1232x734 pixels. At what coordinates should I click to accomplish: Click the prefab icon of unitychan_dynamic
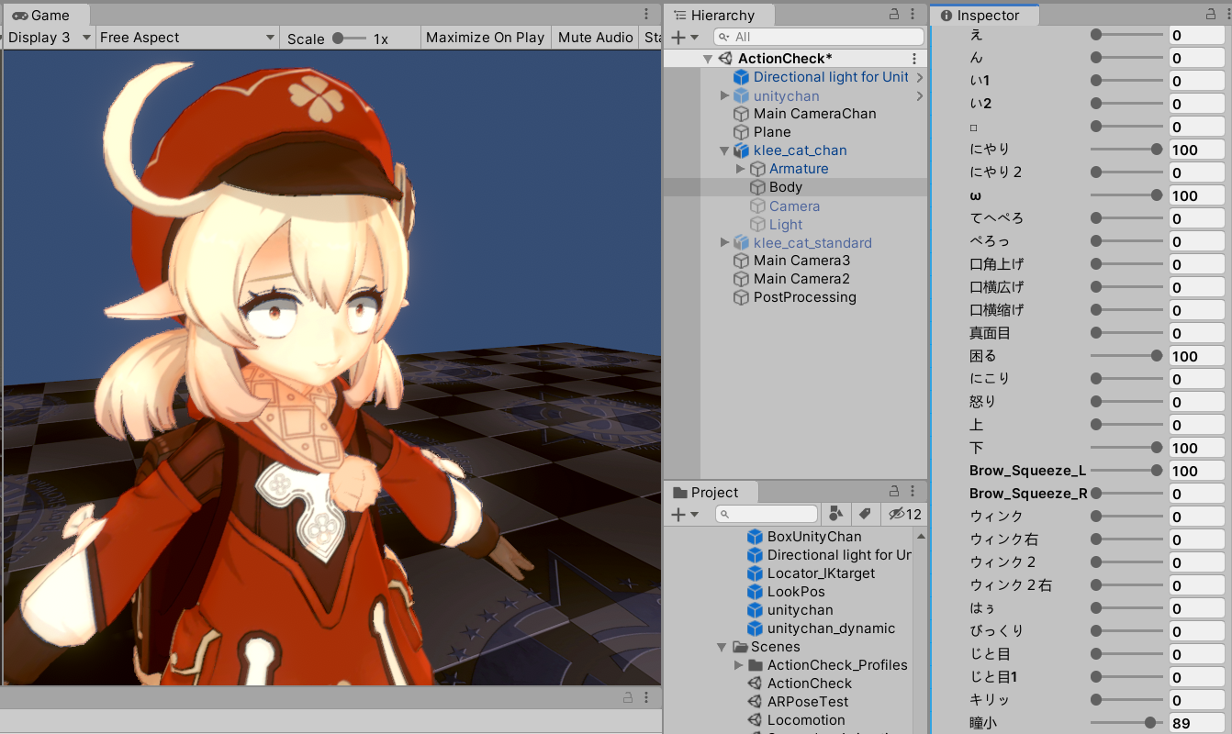[x=755, y=628]
